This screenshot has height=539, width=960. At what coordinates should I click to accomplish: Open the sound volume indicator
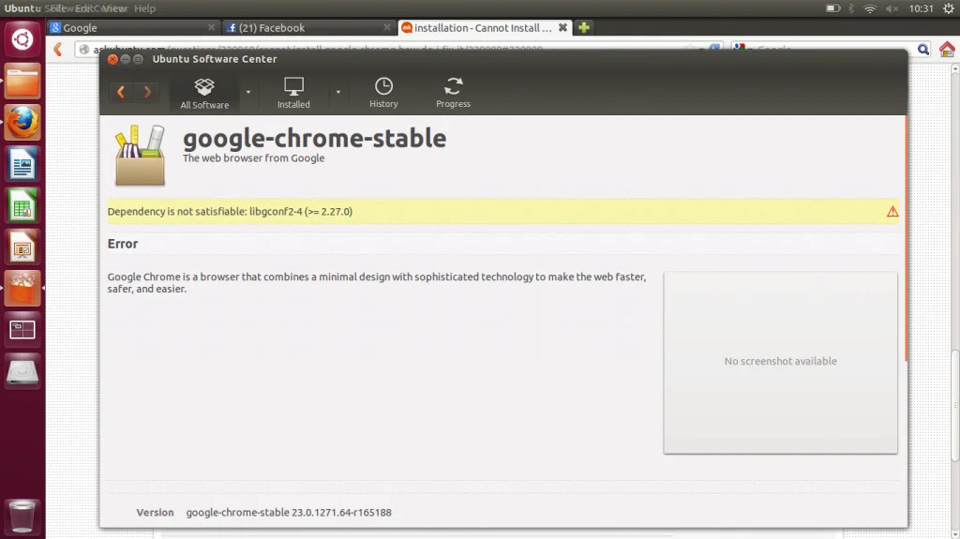pos(892,7)
